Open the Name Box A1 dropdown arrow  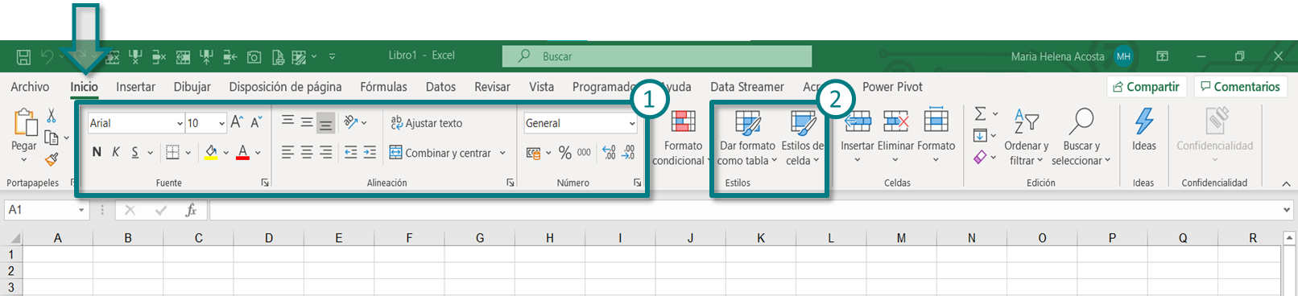click(81, 210)
